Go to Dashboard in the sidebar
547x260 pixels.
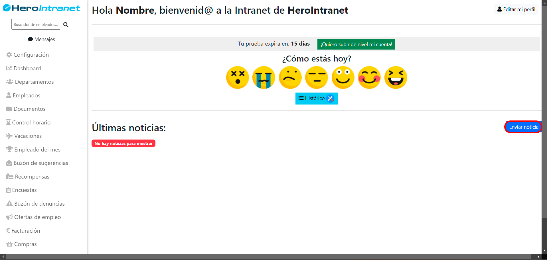point(23,68)
